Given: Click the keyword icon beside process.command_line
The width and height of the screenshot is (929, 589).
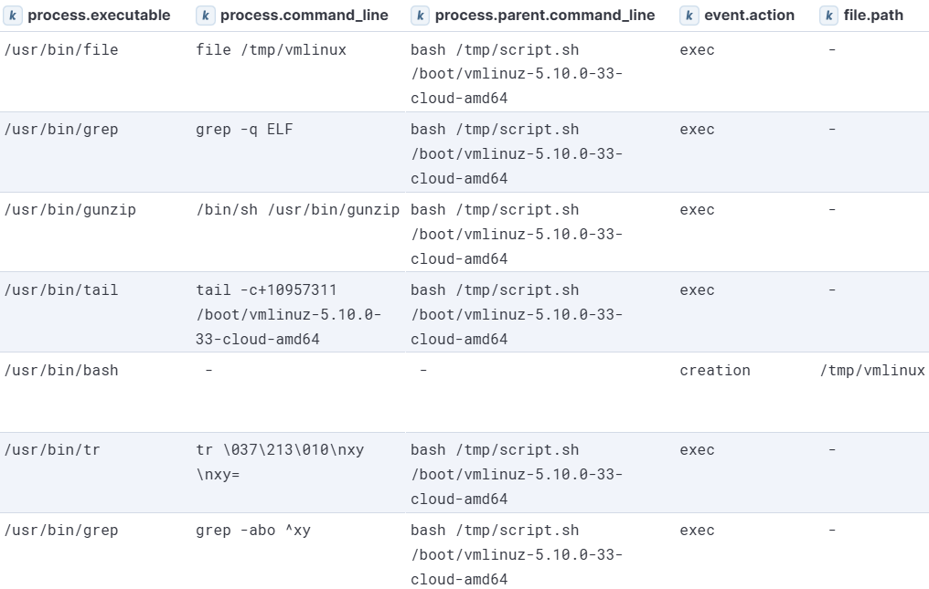Looking at the screenshot, I should pyautogui.click(x=206, y=16).
